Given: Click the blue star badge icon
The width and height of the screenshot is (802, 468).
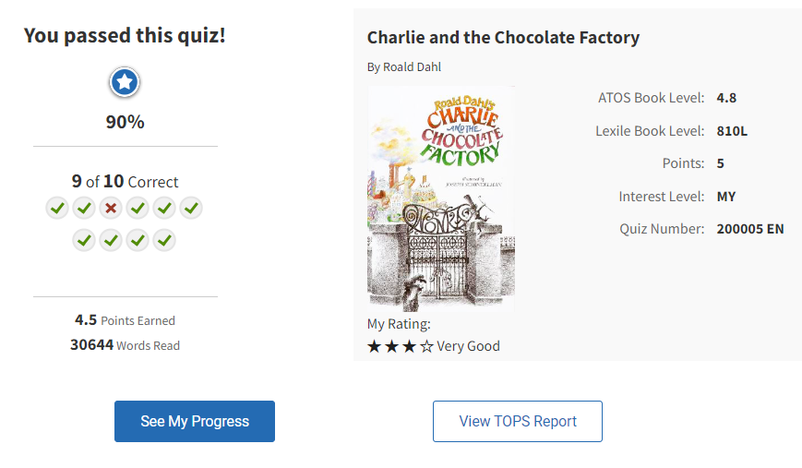Looking at the screenshot, I should [125, 83].
